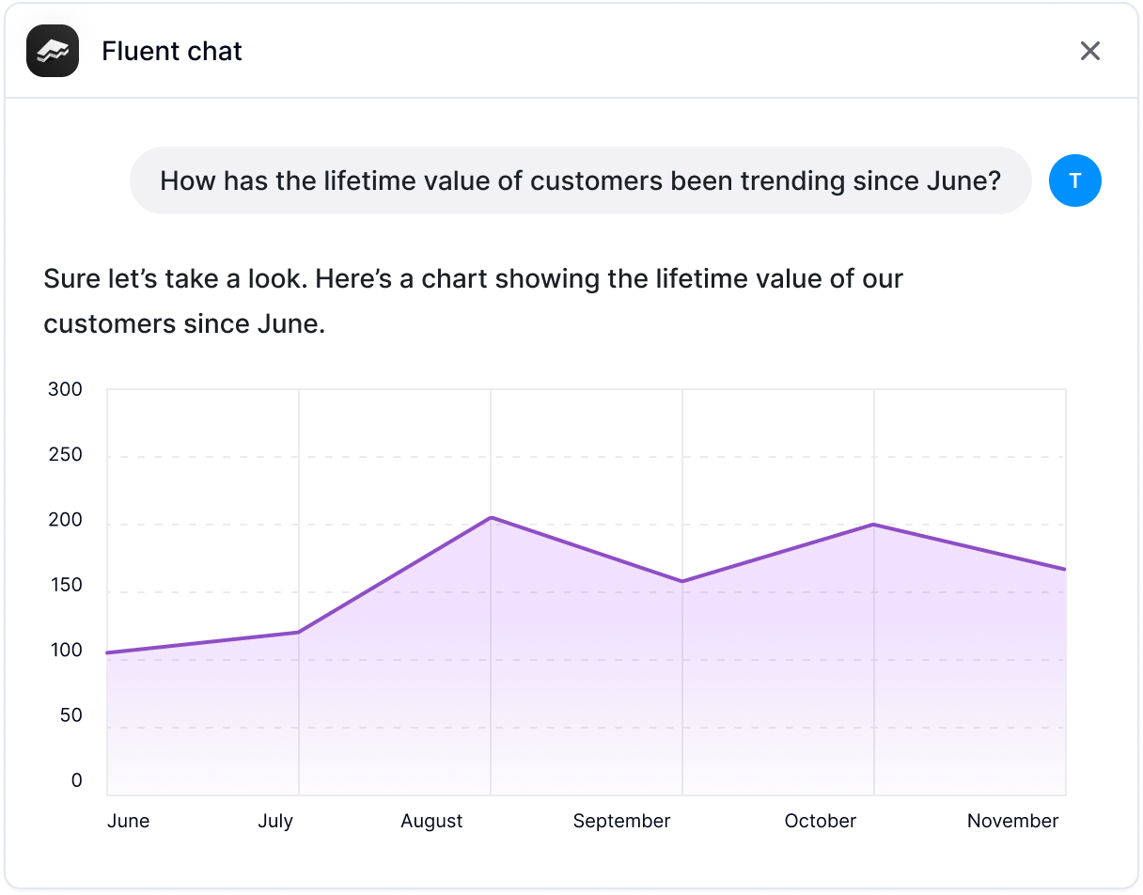
Task: Select the July x-axis label
Action: tap(275, 821)
